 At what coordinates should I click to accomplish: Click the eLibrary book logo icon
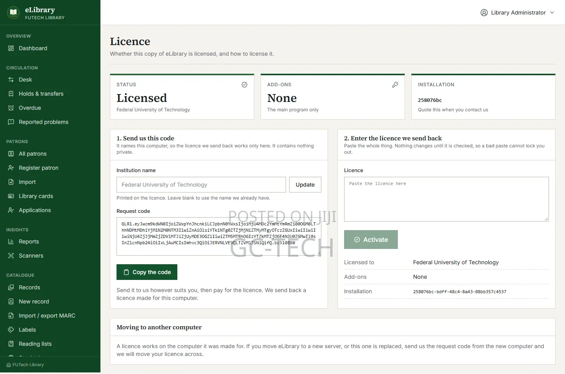13,12
